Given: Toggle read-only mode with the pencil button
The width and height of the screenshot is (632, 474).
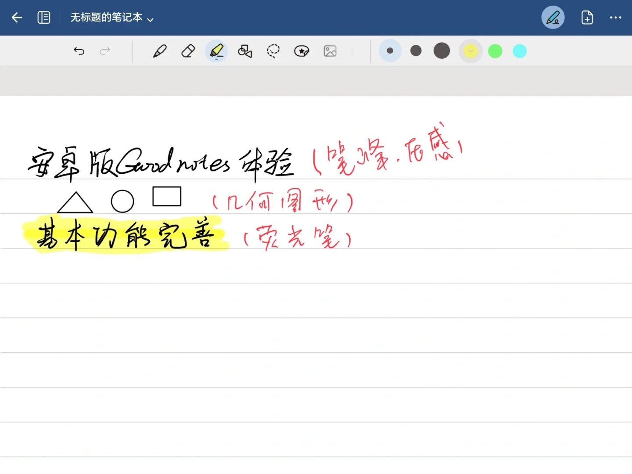Looking at the screenshot, I should coord(553,18).
